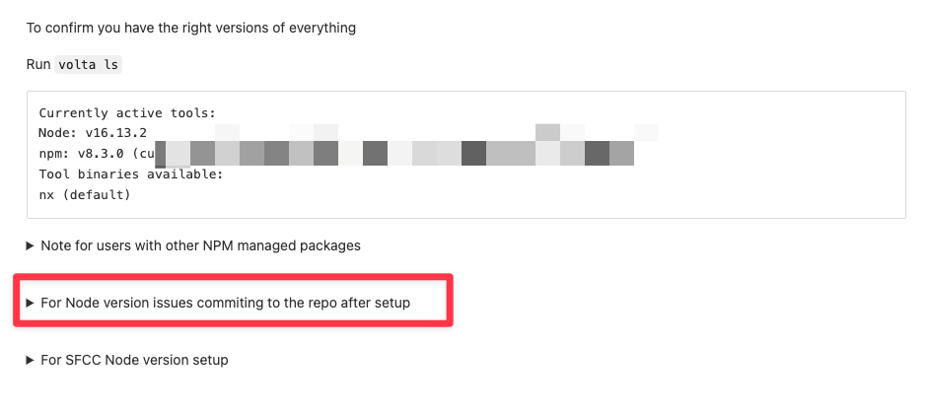
Task: Click the 'Currently active tools:' line in code block
Action: tap(127, 112)
